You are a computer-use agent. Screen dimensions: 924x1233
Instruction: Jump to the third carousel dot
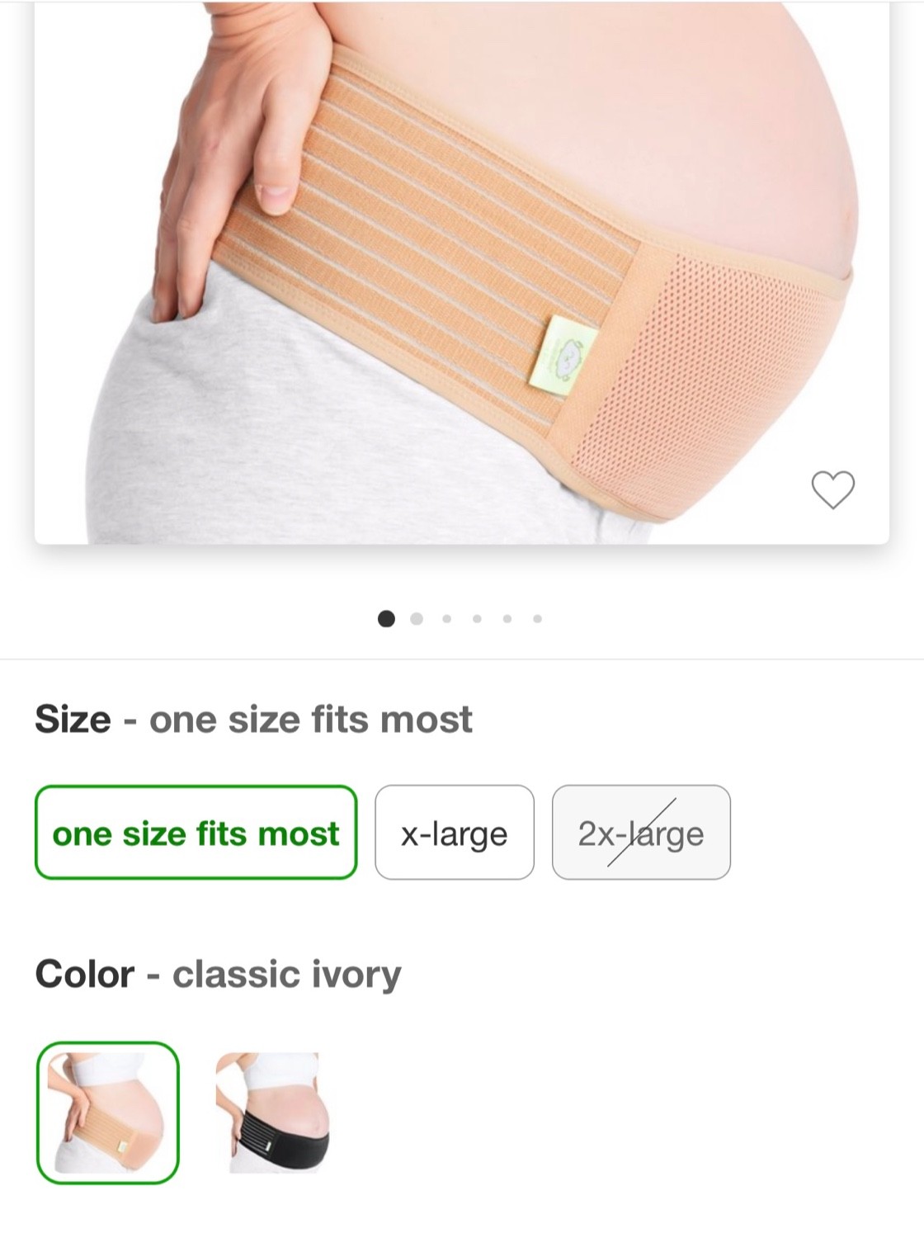tap(445, 617)
